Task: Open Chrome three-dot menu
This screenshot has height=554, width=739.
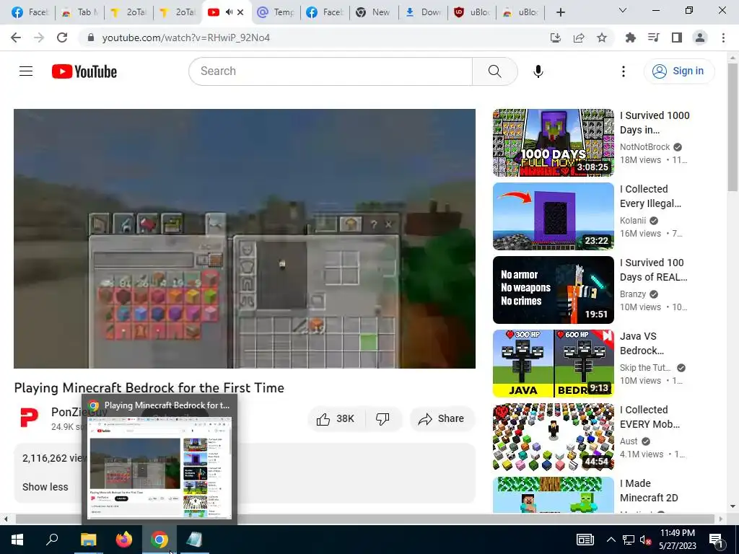Action: click(x=723, y=38)
